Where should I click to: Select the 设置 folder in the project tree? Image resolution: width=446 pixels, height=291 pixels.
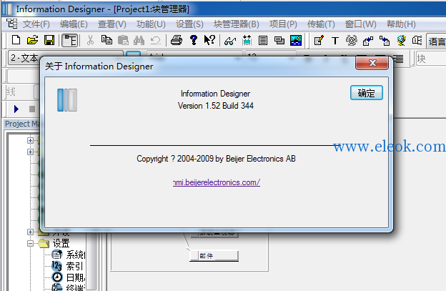click(x=61, y=244)
